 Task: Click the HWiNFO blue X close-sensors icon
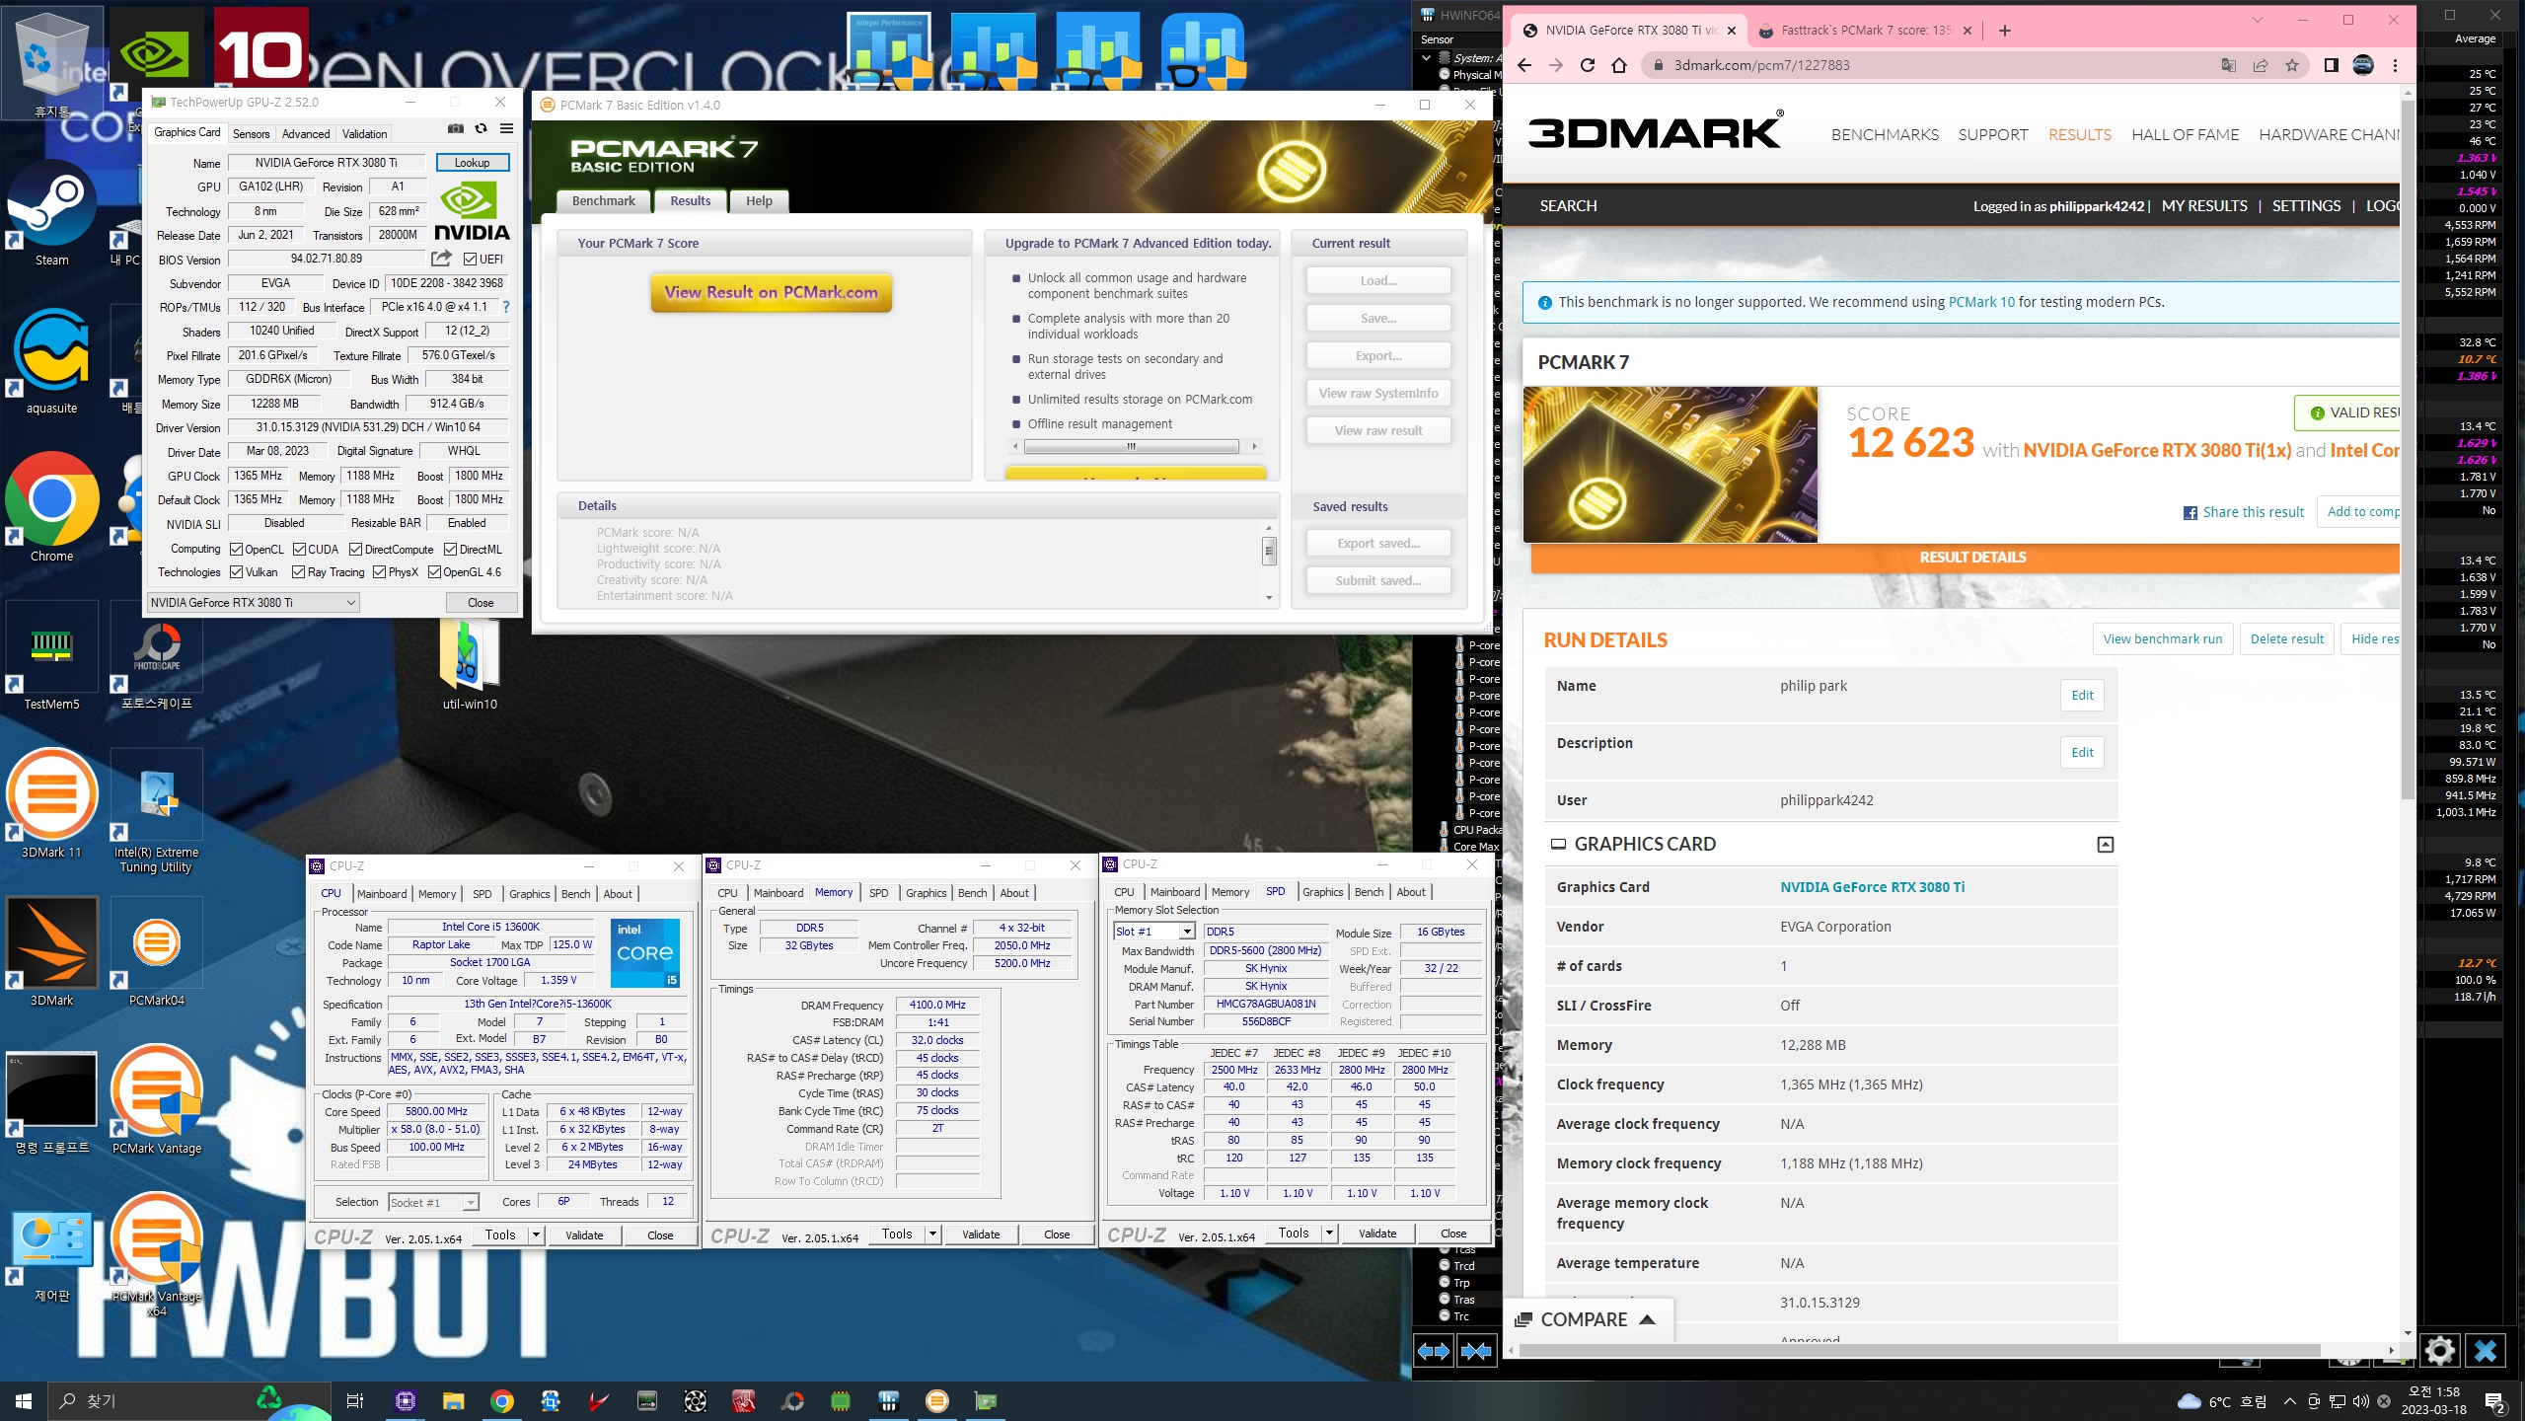2485,1350
